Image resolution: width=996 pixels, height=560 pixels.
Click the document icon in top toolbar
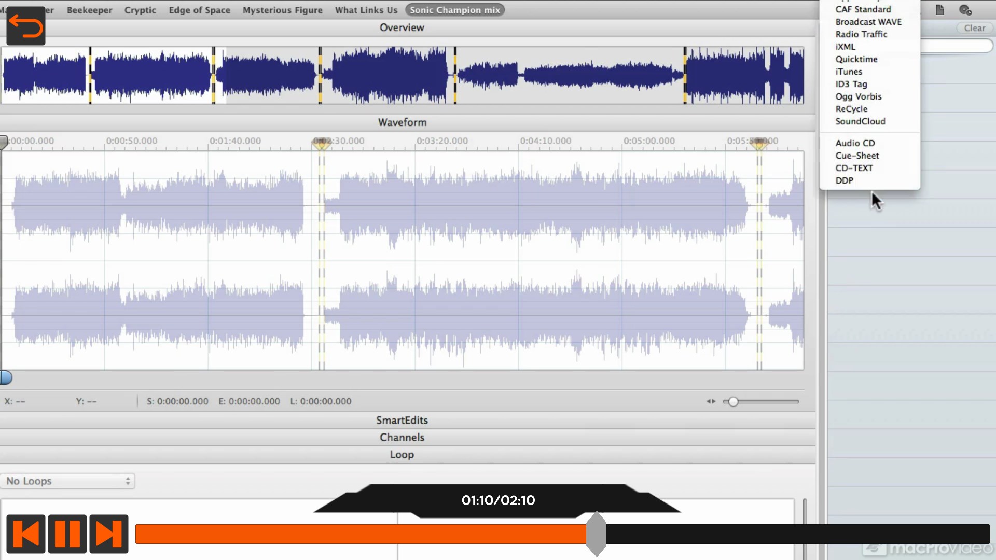click(939, 10)
